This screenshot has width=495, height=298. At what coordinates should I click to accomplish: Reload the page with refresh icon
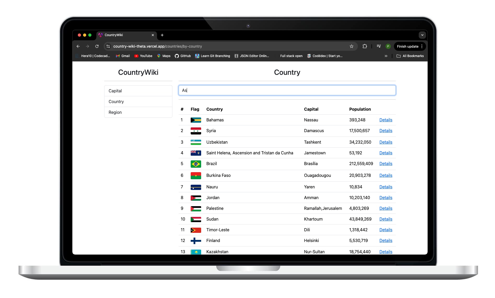97,46
